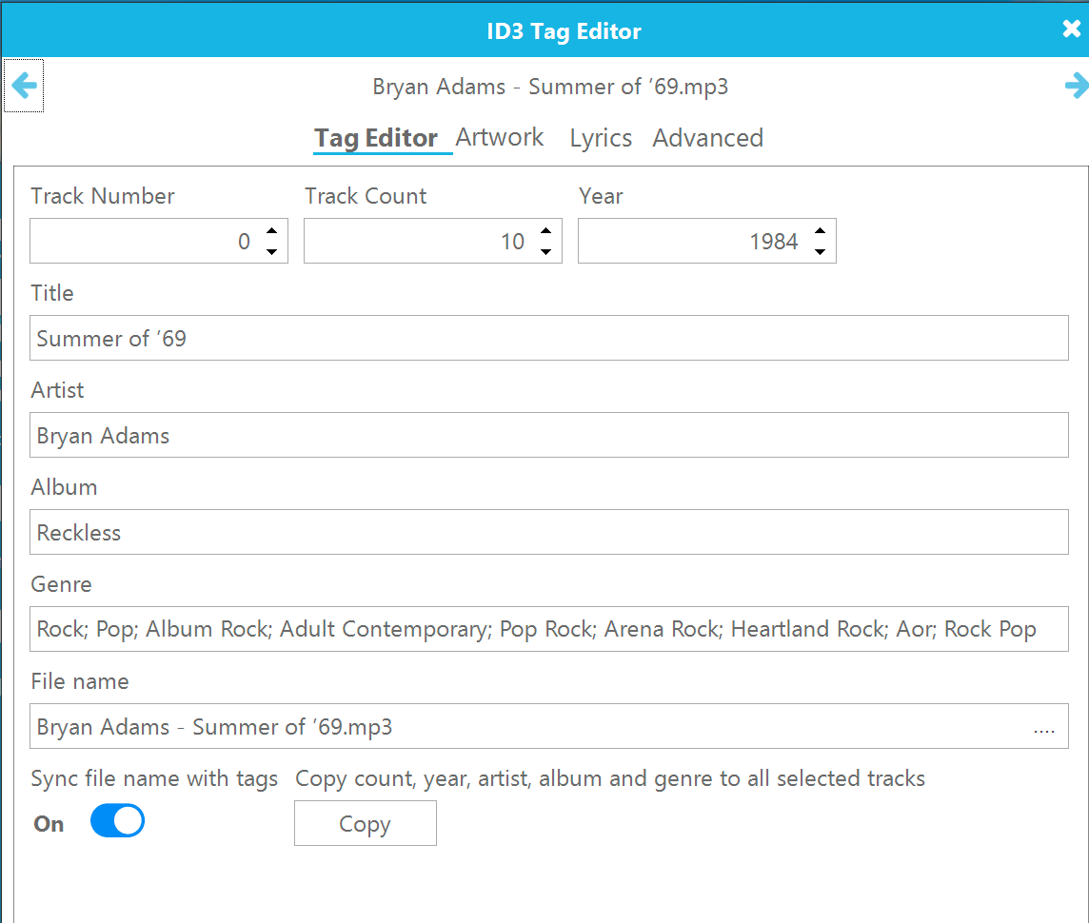The image size is (1089, 923).
Task: Switch to the Tag Editor tab
Action: point(376,138)
